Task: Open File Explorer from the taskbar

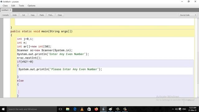Action: click(x=68, y=109)
